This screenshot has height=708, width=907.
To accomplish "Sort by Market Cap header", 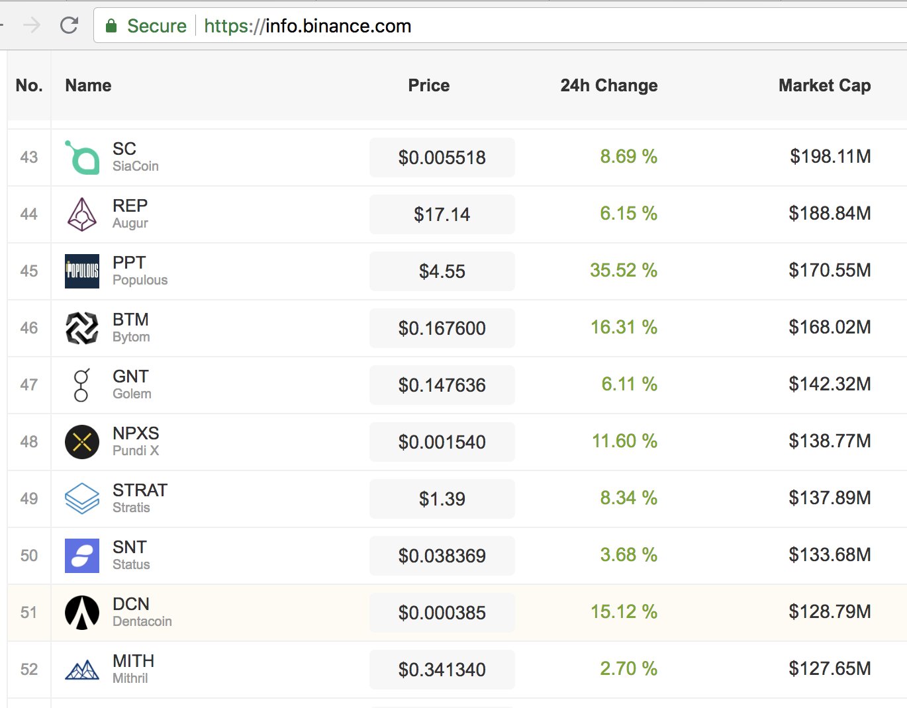I will point(824,85).
